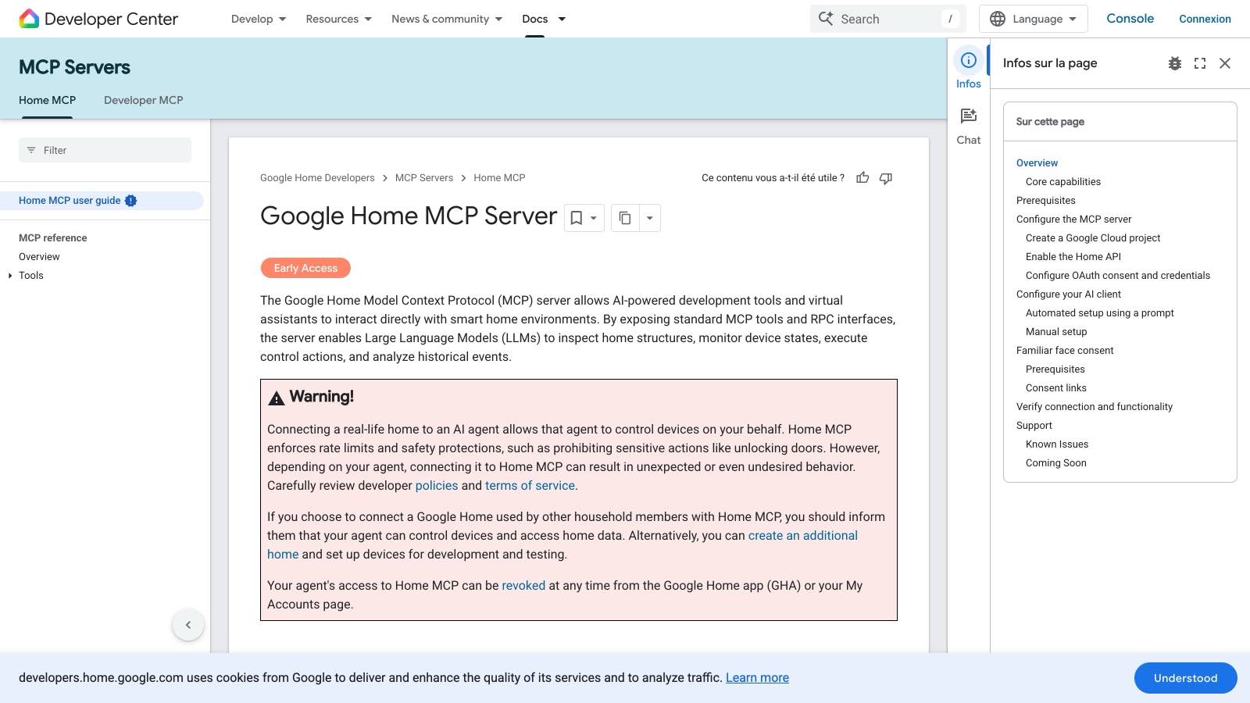This screenshot has width=1250, height=703.
Task: Expand the Tools tree item
Action: (10, 276)
